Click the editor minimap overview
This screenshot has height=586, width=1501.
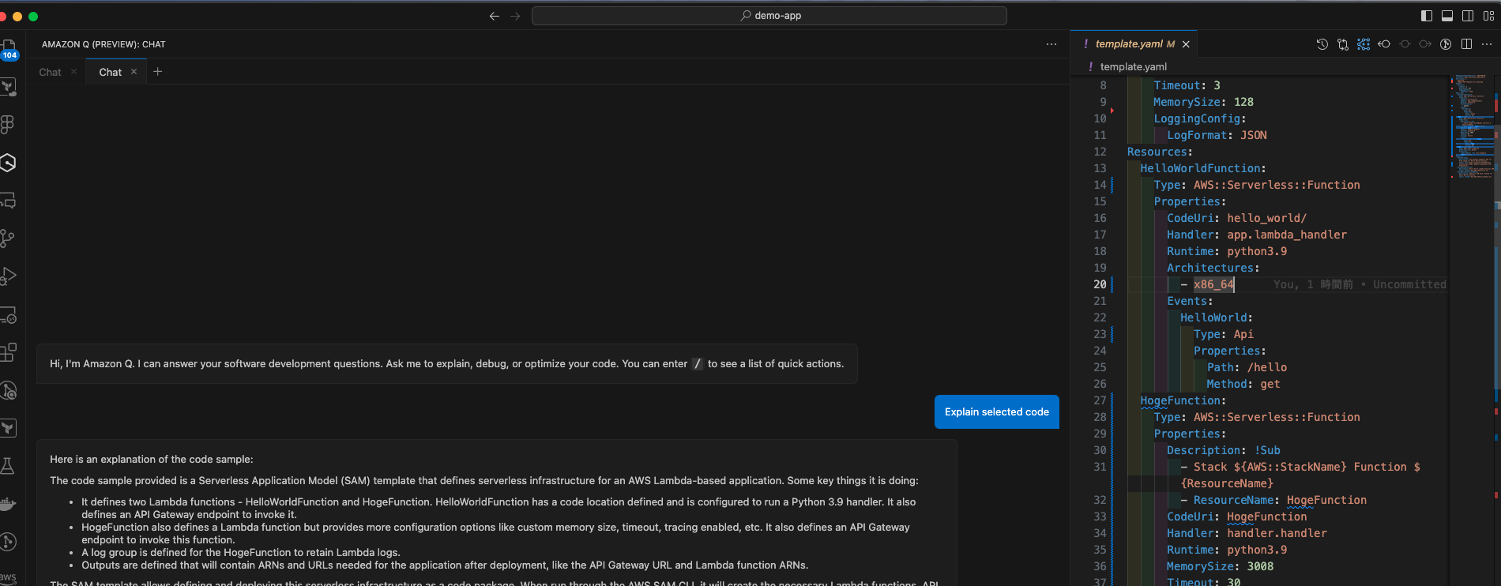(1473, 126)
